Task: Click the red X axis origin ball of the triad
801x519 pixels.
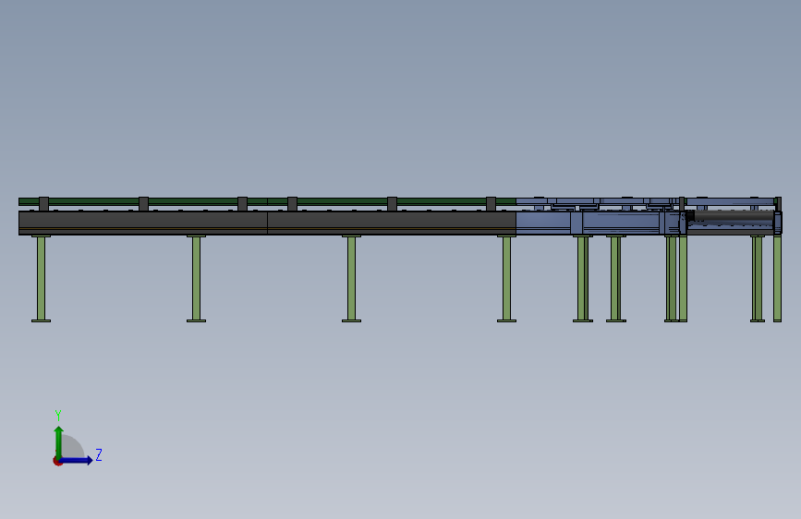Action: 57,462
